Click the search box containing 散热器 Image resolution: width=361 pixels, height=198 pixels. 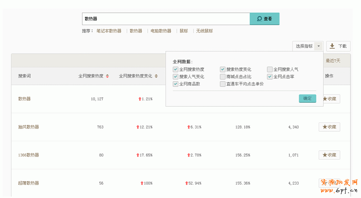166,19
